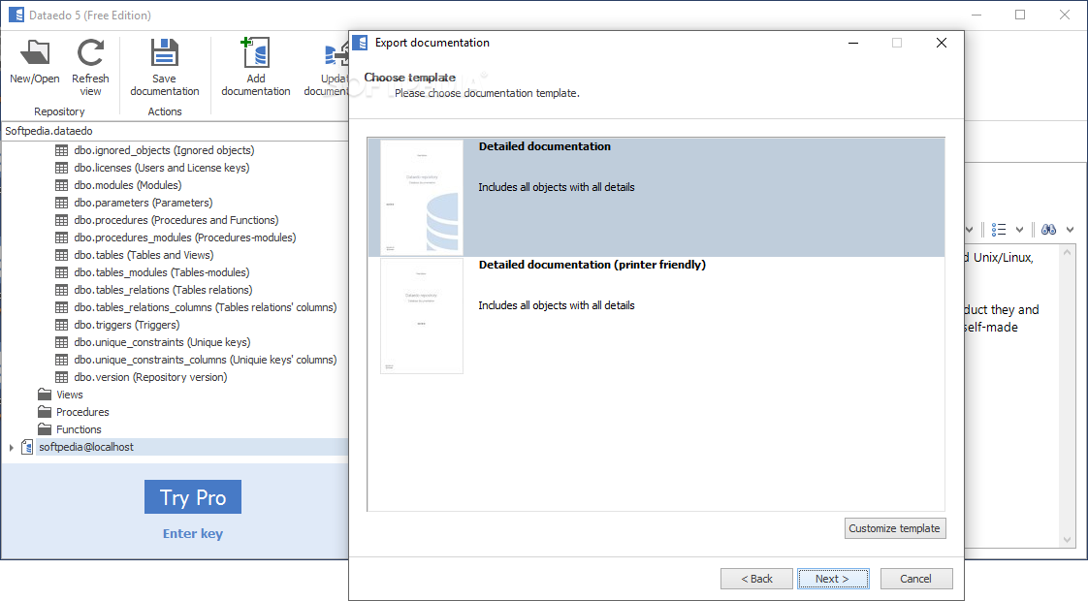Screen dimensions: 1088x601
Task: Select dbo.triggers (Triggers) tree row
Action: pos(127,325)
